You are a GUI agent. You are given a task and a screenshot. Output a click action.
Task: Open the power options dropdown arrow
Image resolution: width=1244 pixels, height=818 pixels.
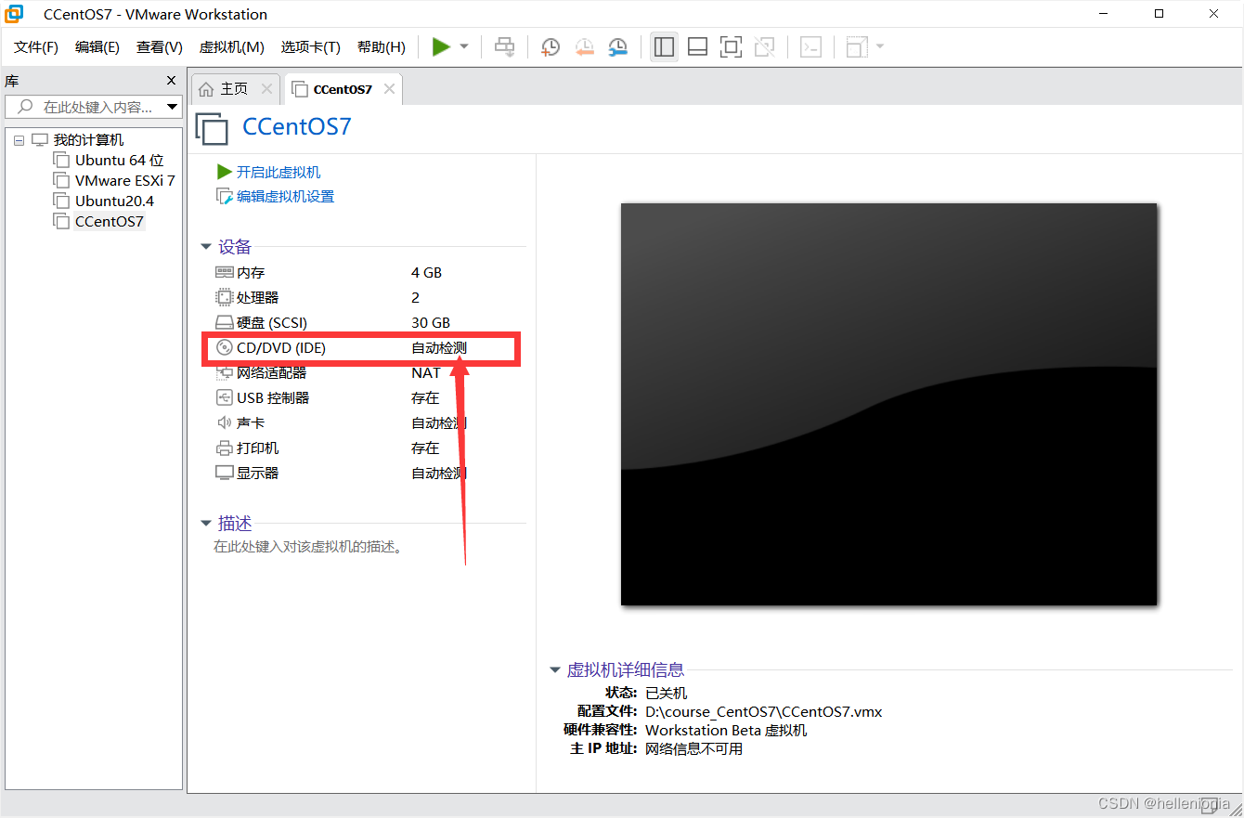coord(461,46)
